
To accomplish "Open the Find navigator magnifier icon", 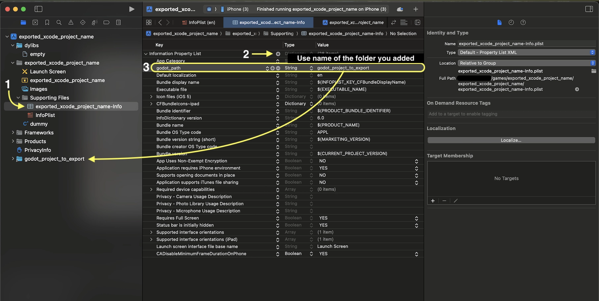I will pyautogui.click(x=59, y=22).
